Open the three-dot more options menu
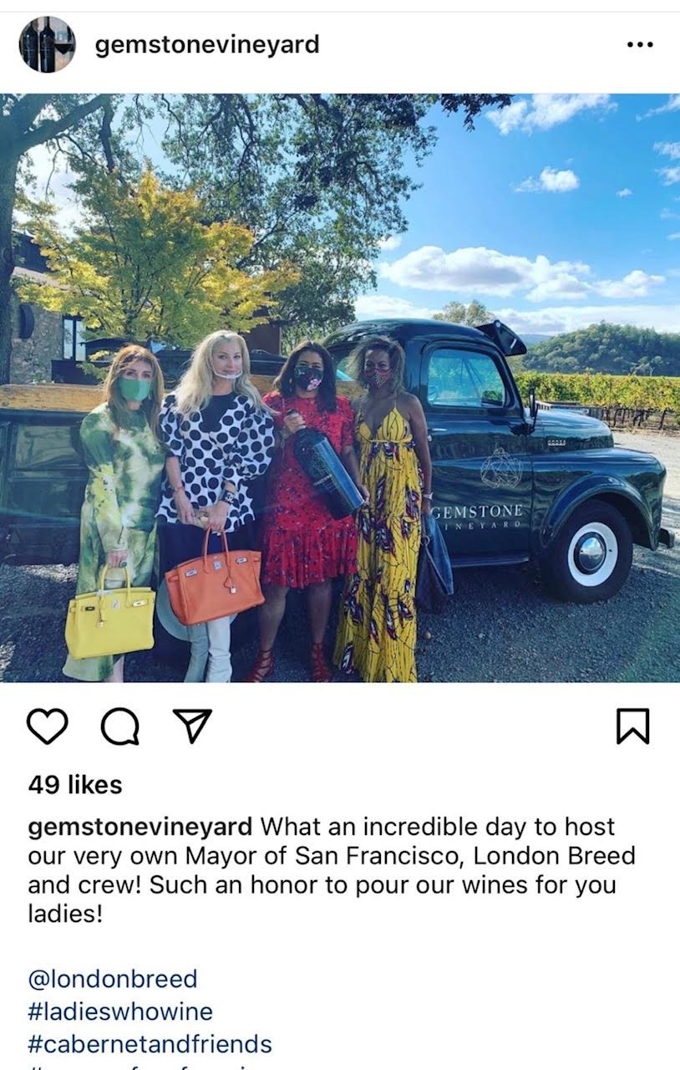680x1070 pixels. pos(640,44)
